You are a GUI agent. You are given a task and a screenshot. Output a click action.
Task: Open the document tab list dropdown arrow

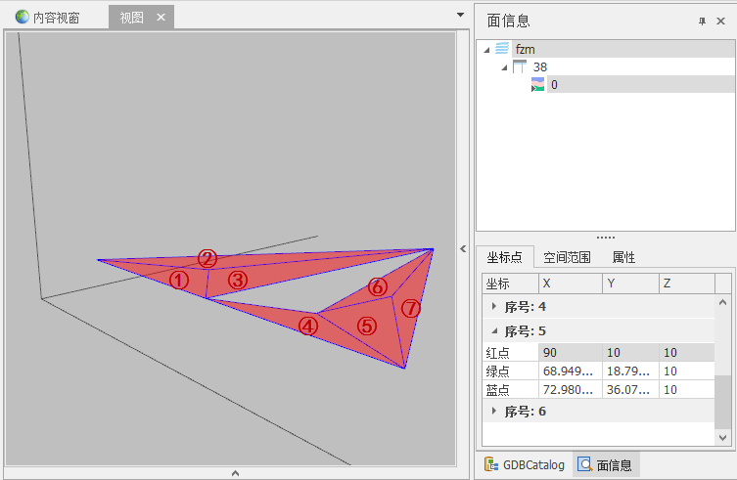460,15
